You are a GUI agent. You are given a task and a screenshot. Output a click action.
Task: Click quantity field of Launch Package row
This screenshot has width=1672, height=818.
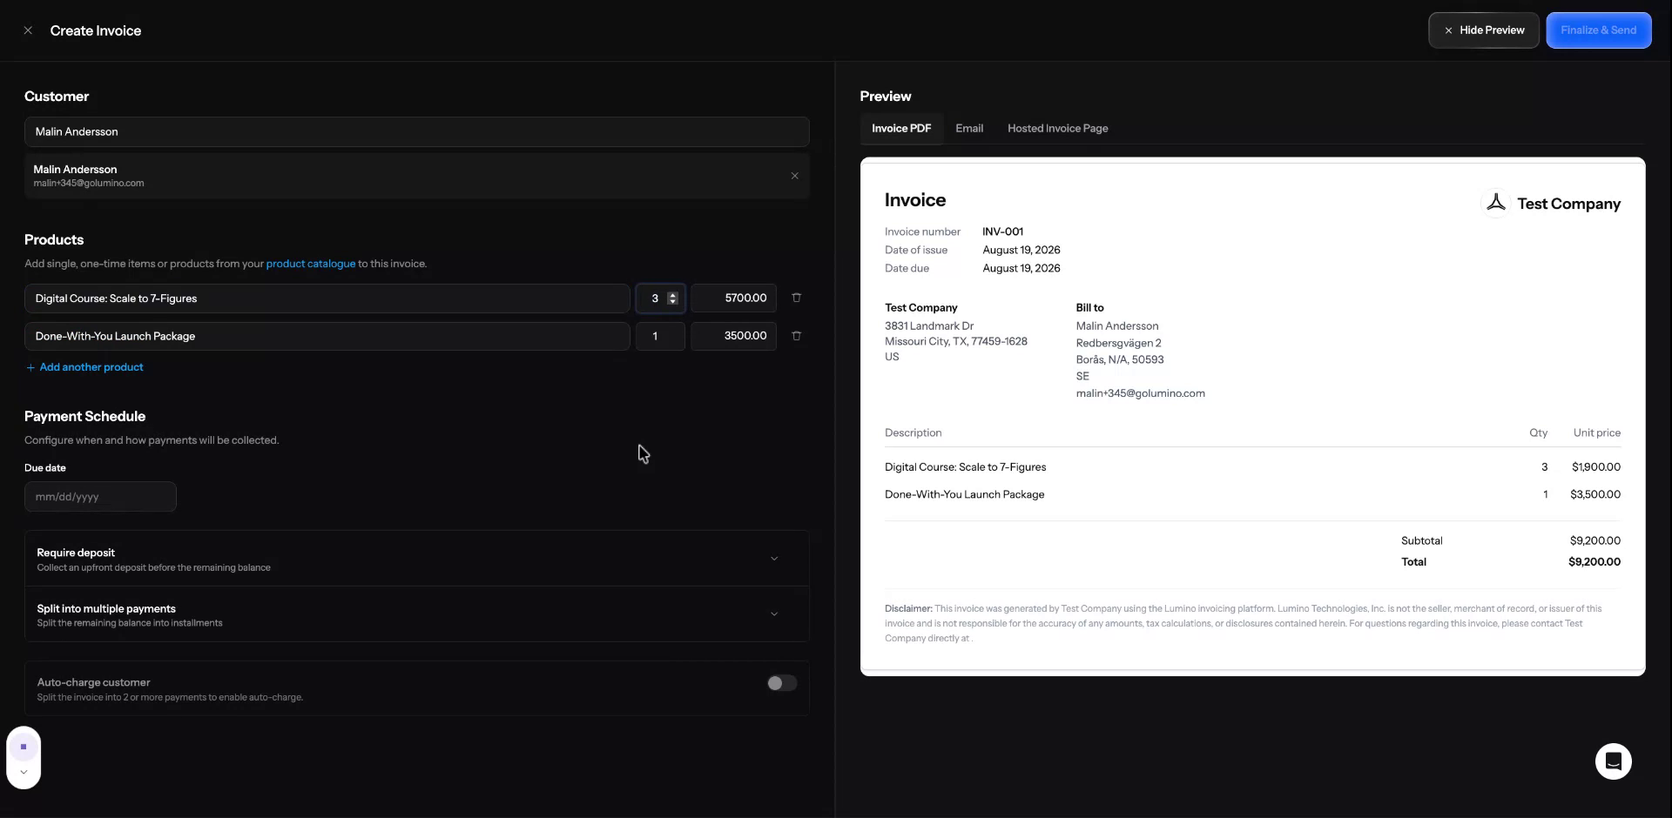click(x=660, y=336)
